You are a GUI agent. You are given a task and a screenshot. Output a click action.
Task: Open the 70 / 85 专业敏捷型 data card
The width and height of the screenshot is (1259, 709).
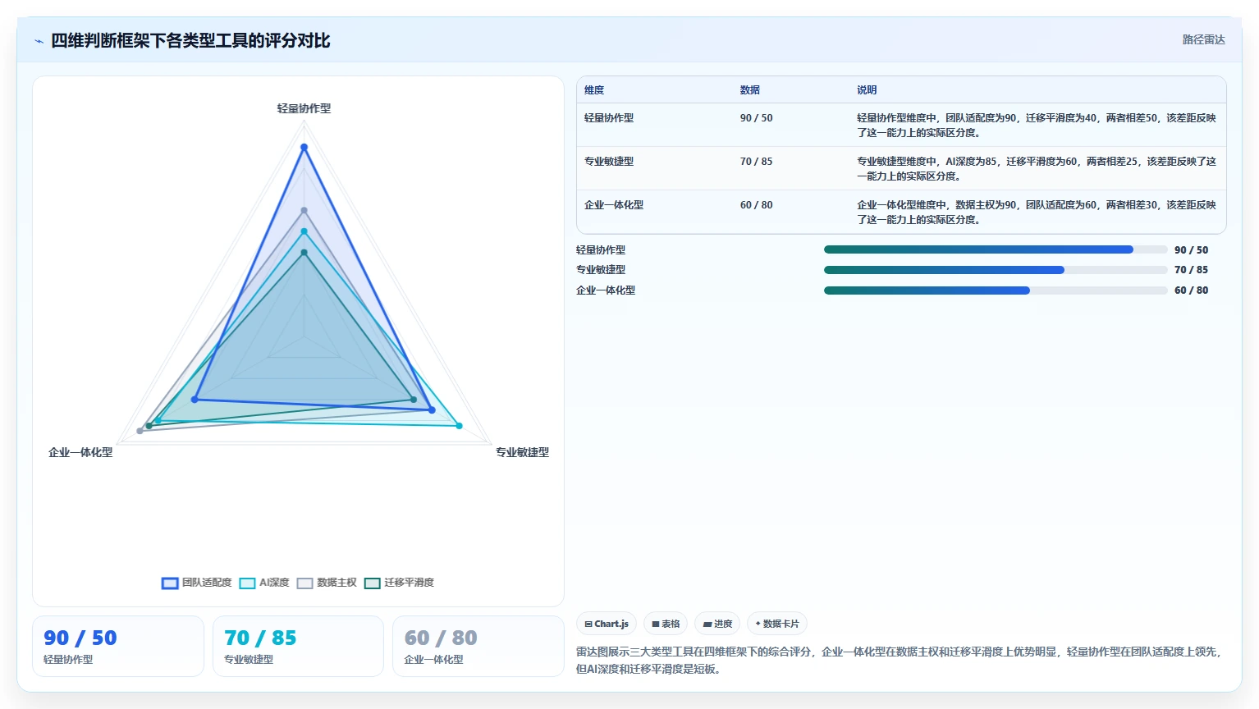click(298, 647)
